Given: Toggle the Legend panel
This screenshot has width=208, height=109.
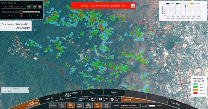Looking at the screenshot, I should [x=127, y=100].
